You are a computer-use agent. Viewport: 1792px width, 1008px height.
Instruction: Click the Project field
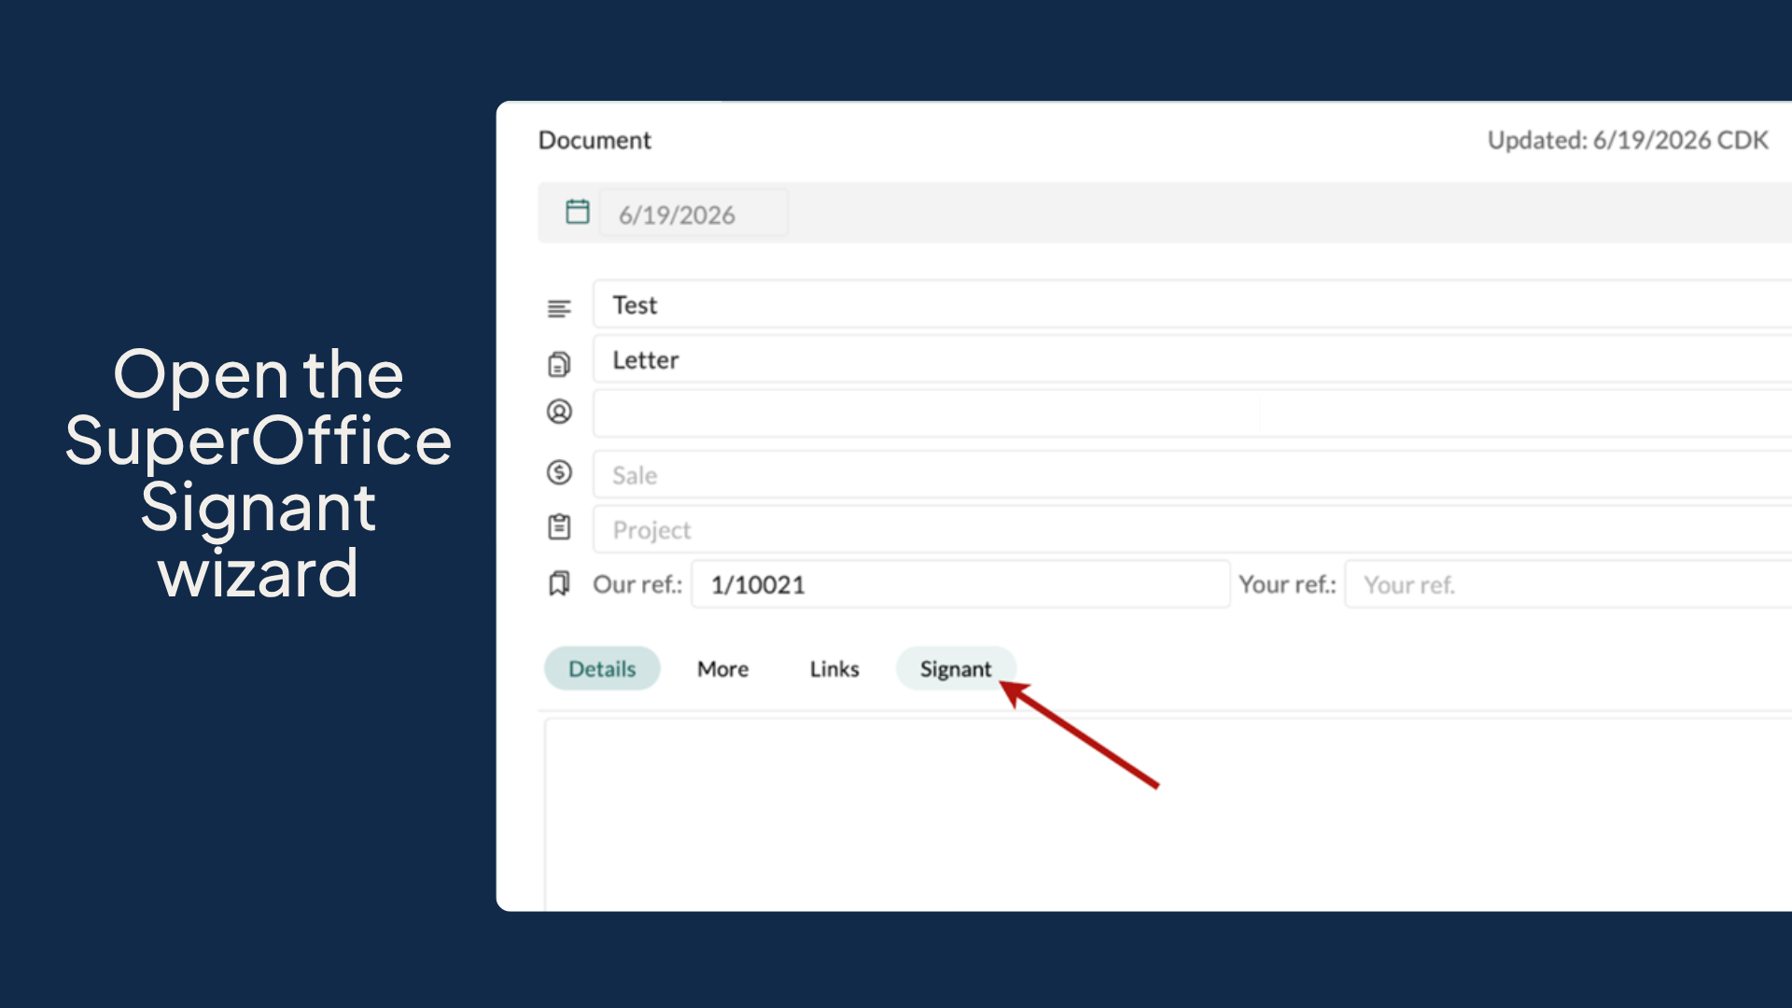1192,529
